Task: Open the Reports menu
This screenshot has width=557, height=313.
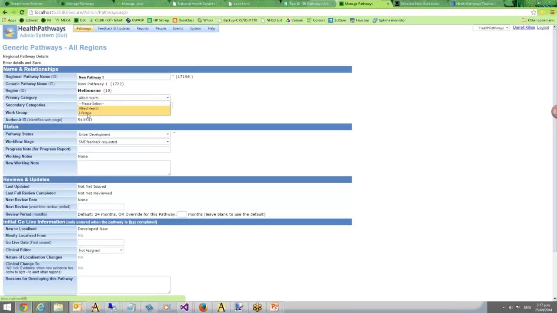Action: [x=143, y=29]
